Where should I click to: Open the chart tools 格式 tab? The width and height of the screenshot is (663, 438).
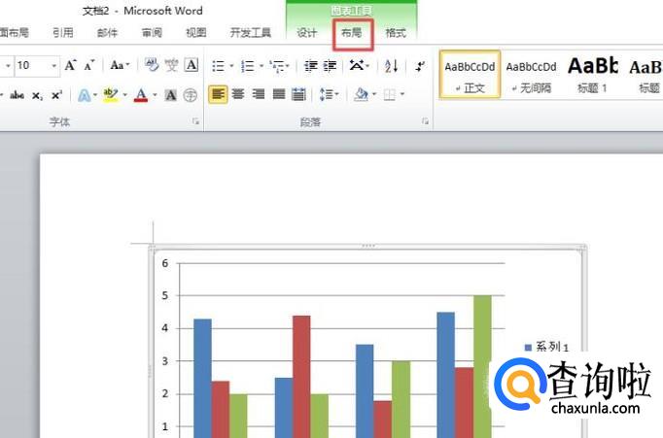pyautogui.click(x=396, y=32)
